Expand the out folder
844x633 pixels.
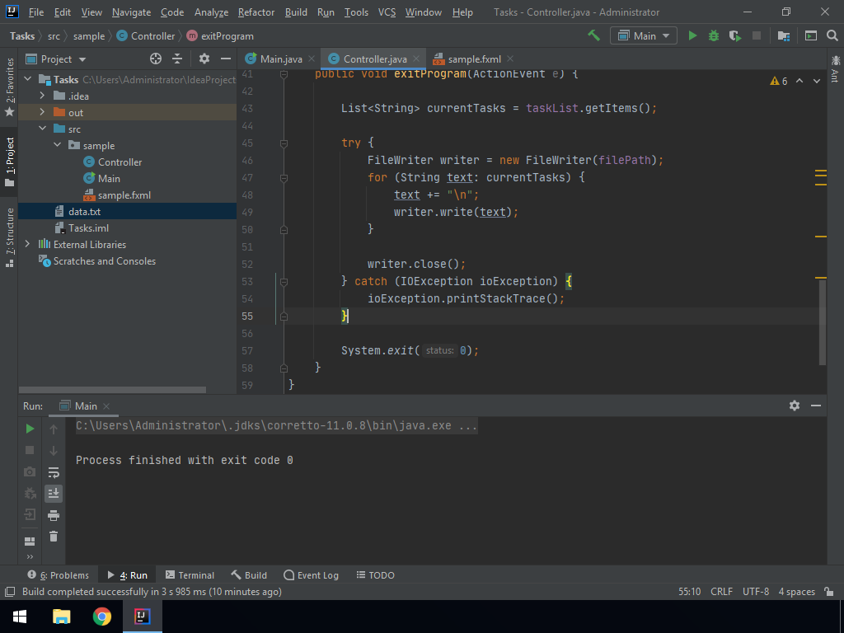(43, 112)
